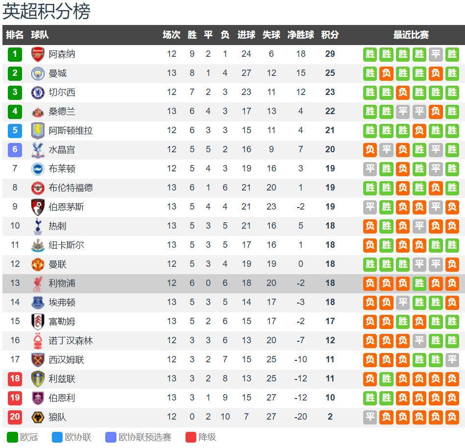The height and width of the screenshot is (448, 465).
Task: Click the red rank 20 badge
Action: 15,417
